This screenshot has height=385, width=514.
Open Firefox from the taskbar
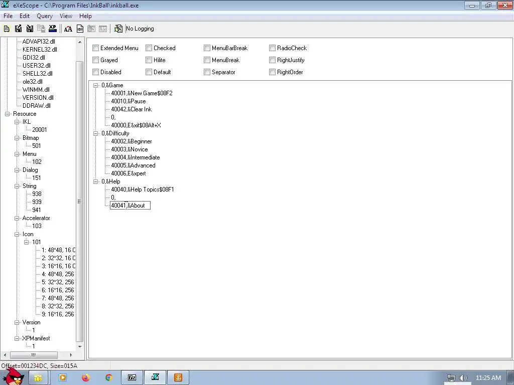tap(86, 378)
